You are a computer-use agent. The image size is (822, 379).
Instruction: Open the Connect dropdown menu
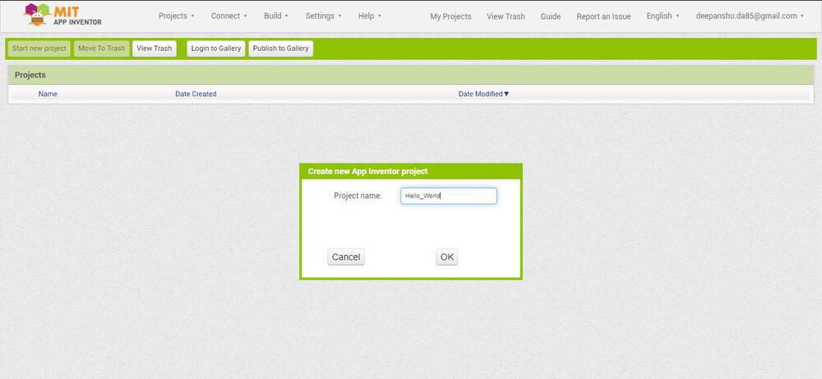(x=229, y=16)
